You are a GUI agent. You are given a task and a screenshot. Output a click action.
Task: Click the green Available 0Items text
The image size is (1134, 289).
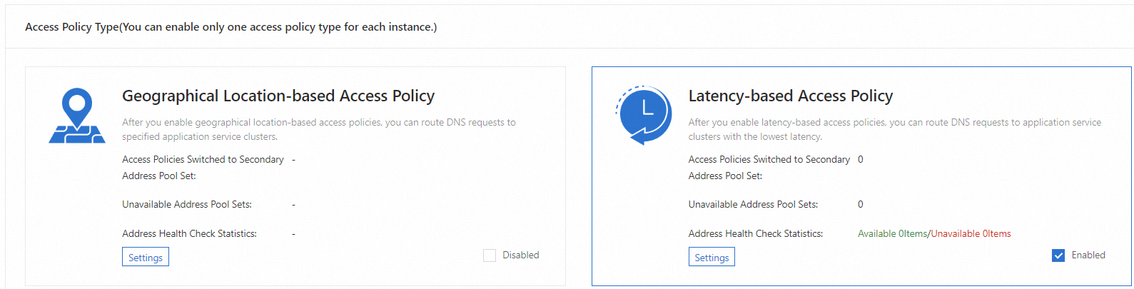[x=892, y=233]
